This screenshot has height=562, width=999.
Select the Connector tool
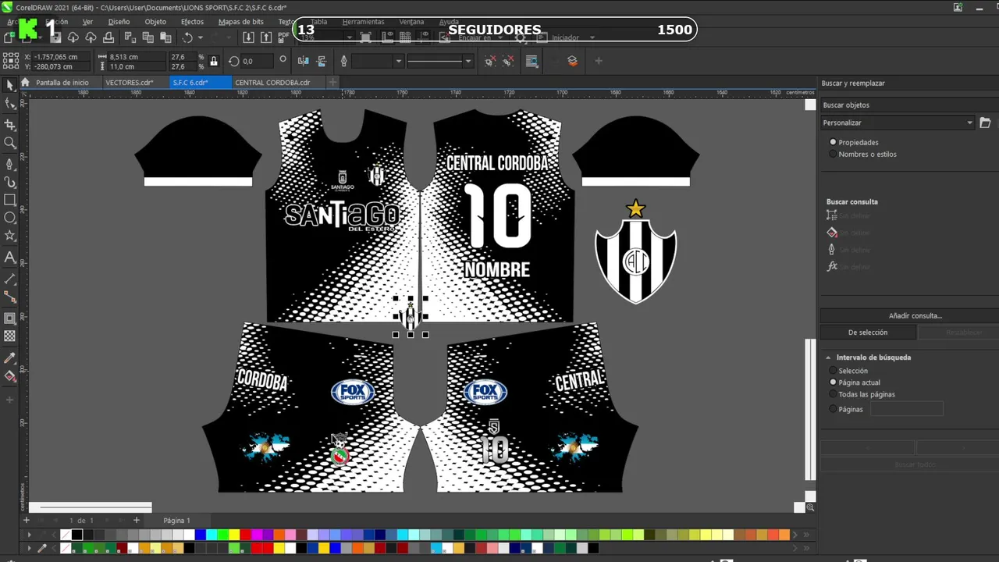(x=9, y=297)
